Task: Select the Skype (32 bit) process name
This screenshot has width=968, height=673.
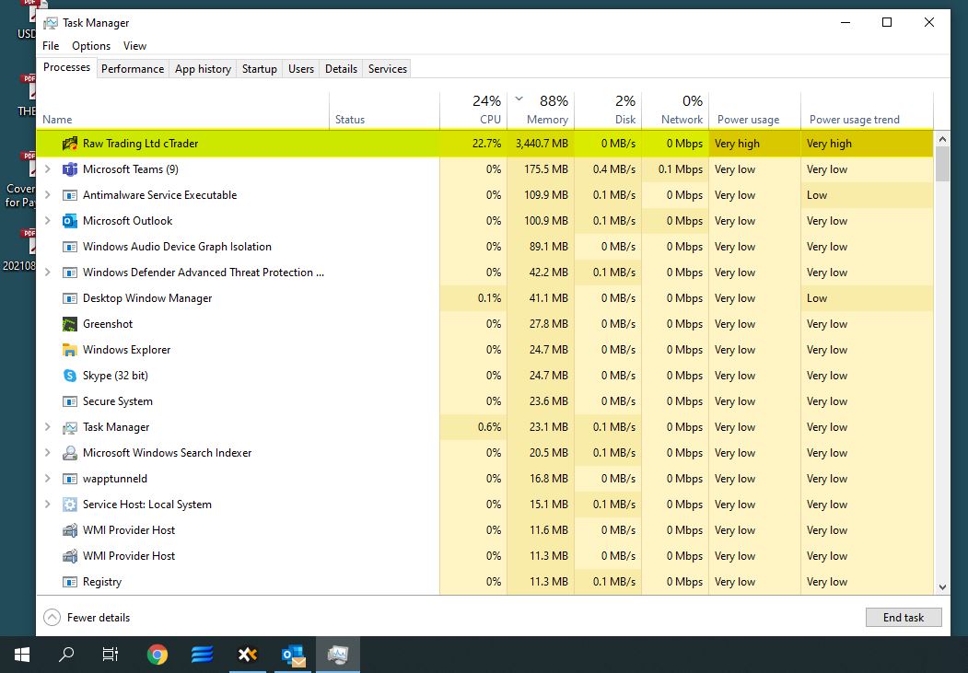Action: [x=115, y=376]
